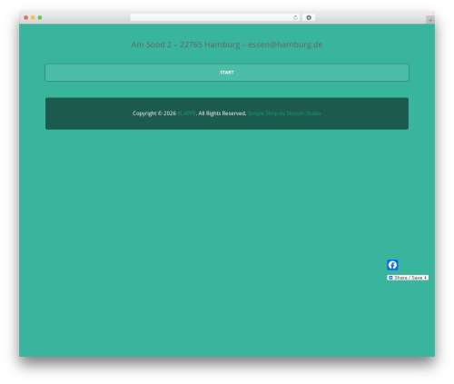Viewport: 454px width, 384px height.
Task: Close the window with the red button
Action: point(26,17)
